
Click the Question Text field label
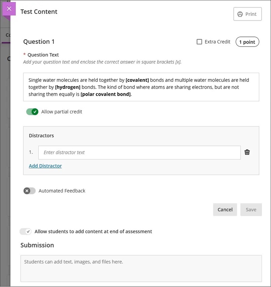point(43,55)
